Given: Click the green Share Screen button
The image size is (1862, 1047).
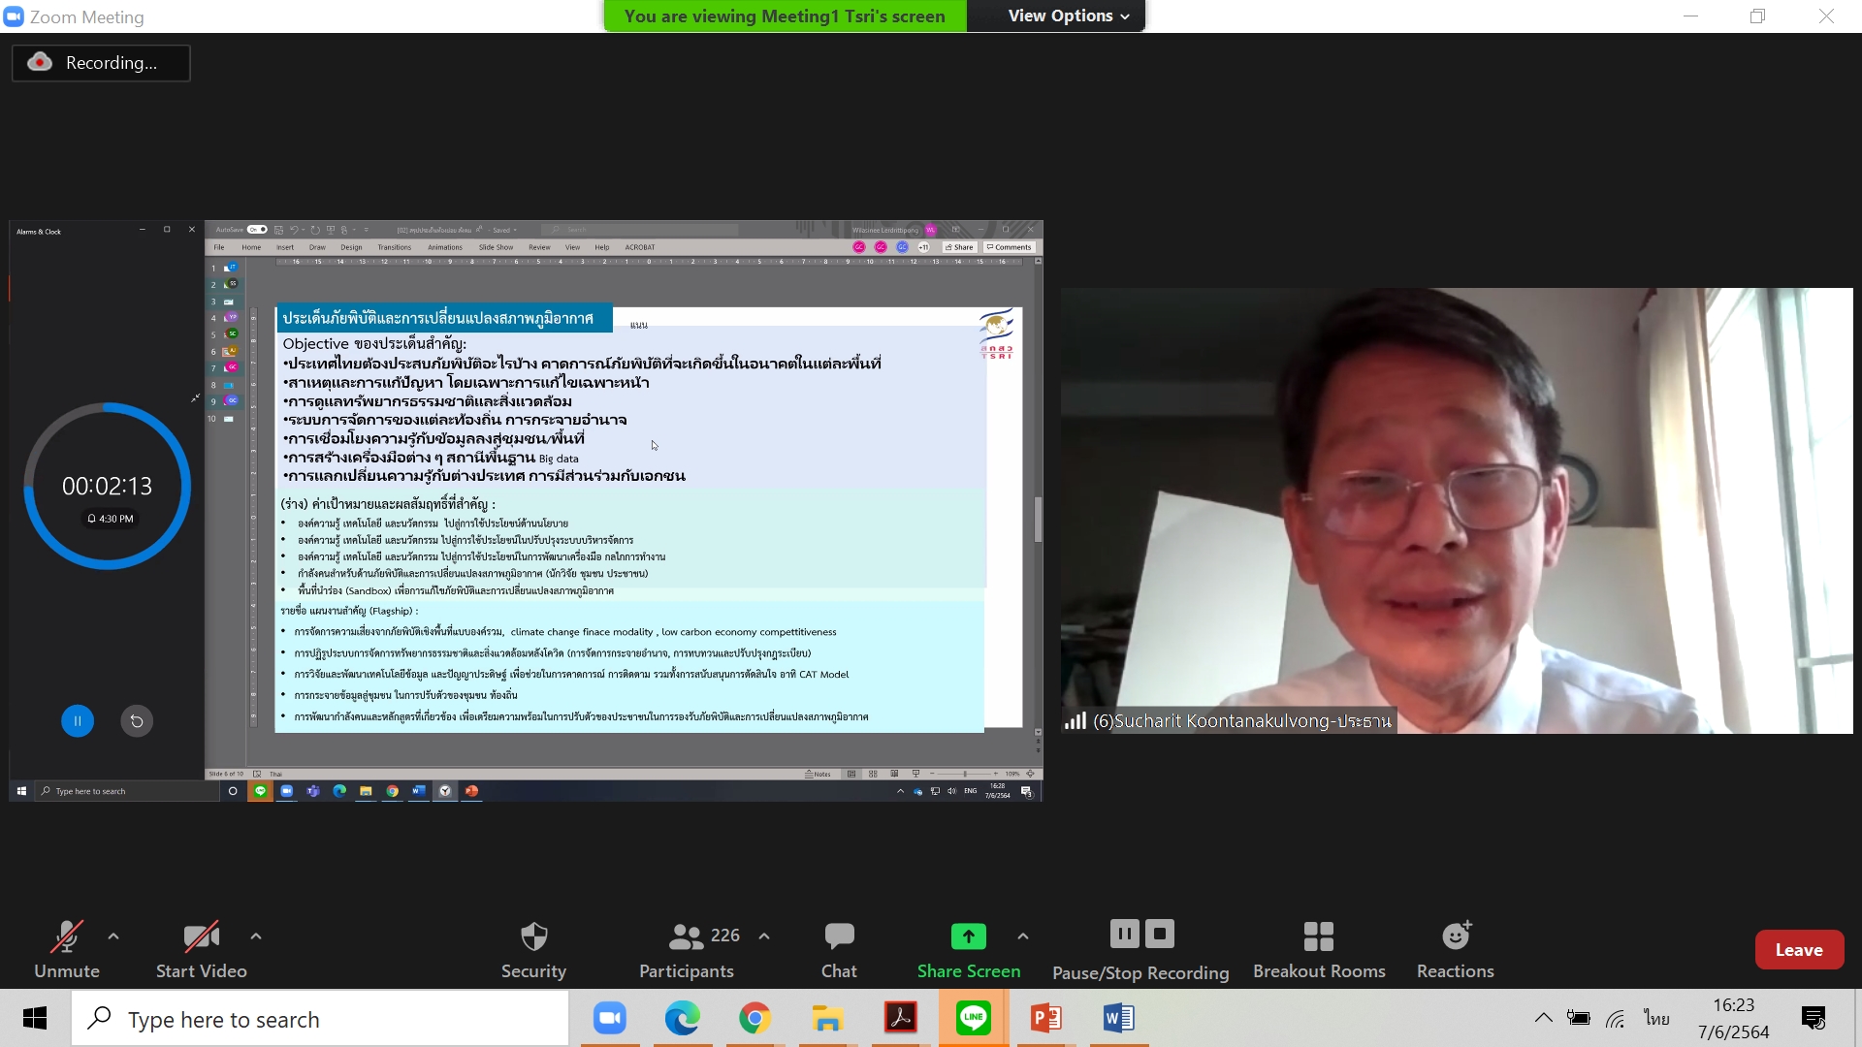Looking at the screenshot, I should click(x=969, y=950).
